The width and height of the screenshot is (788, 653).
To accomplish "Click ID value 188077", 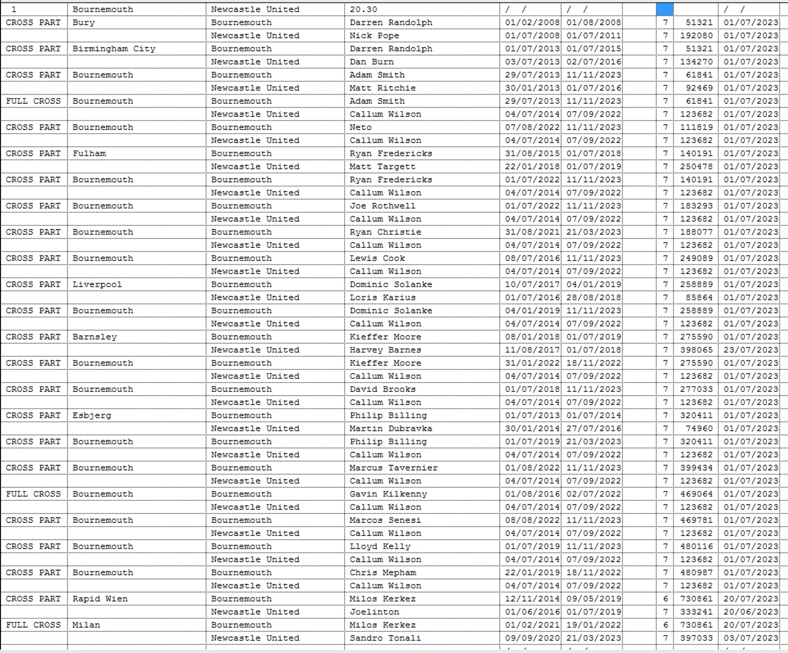I will point(696,232).
